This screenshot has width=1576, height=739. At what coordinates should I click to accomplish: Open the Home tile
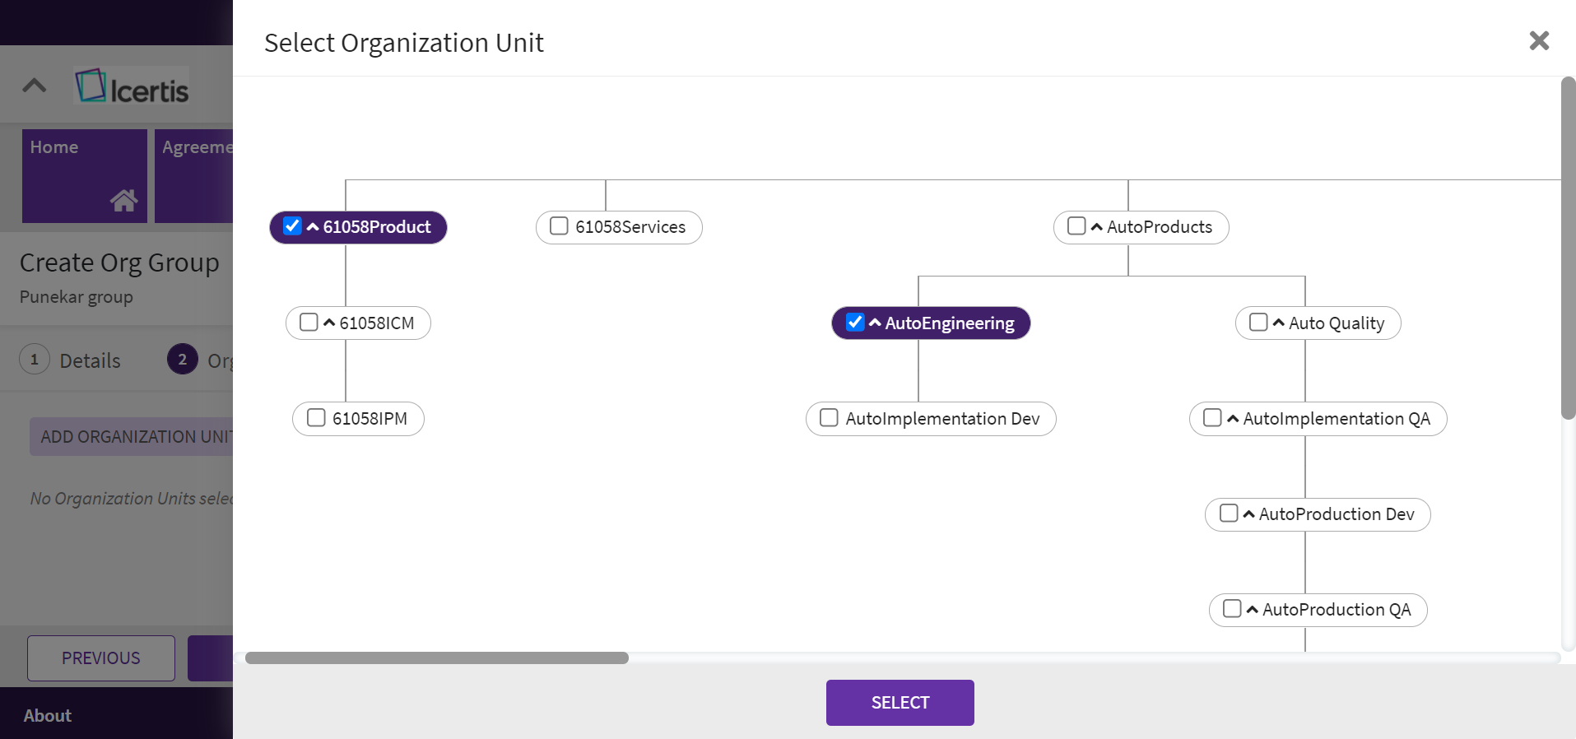(x=84, y=175)
